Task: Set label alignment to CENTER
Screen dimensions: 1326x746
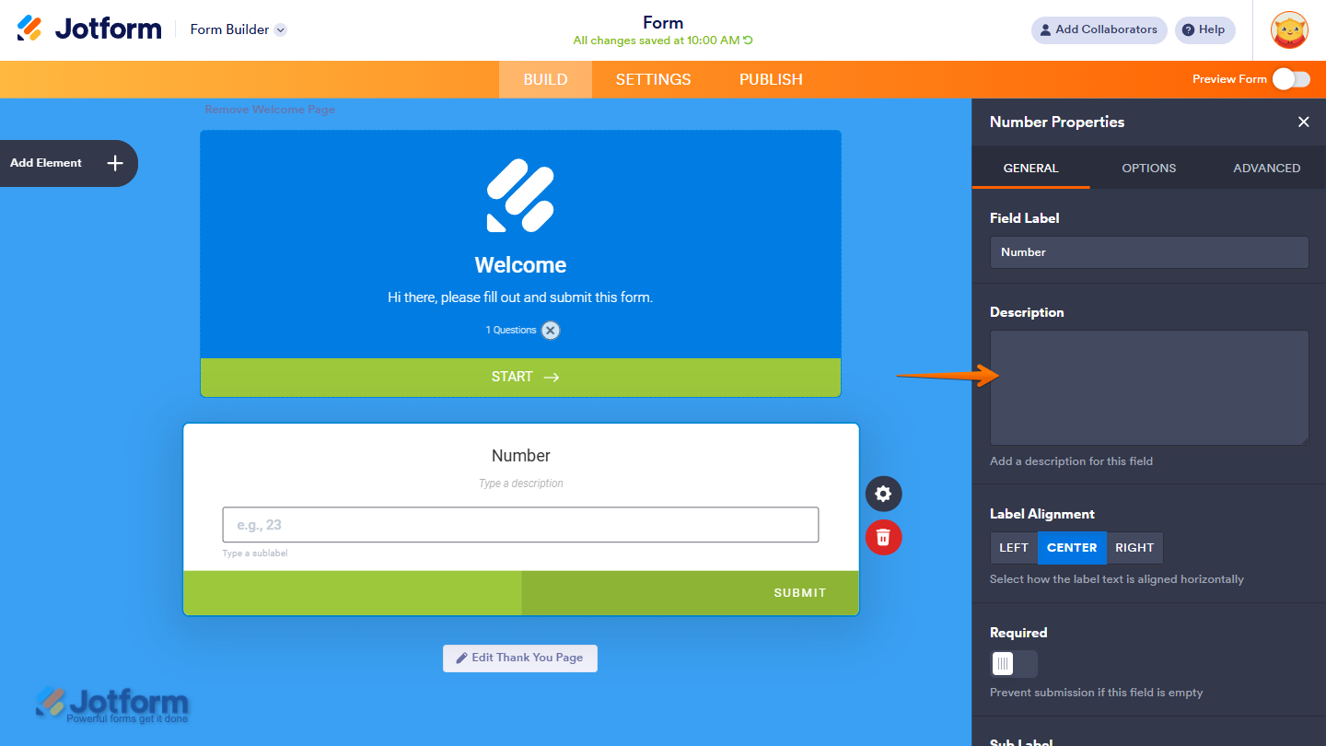Action: (x=1072, y=548)
